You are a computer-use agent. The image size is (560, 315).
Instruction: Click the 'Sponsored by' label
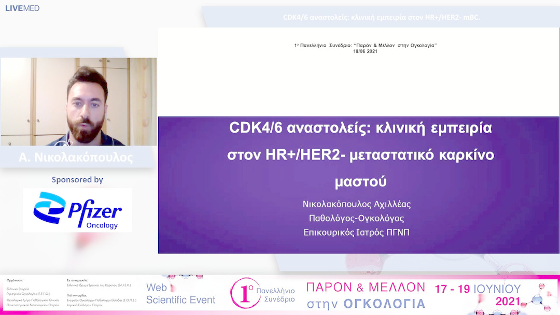(77, 180)
